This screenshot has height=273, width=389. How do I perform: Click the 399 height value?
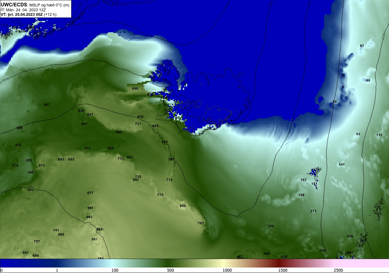pyautogui.click(x=322, y=251)
